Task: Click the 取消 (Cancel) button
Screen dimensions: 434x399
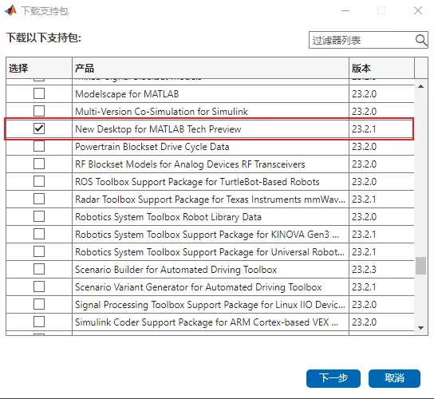Action: pos(394,378)
